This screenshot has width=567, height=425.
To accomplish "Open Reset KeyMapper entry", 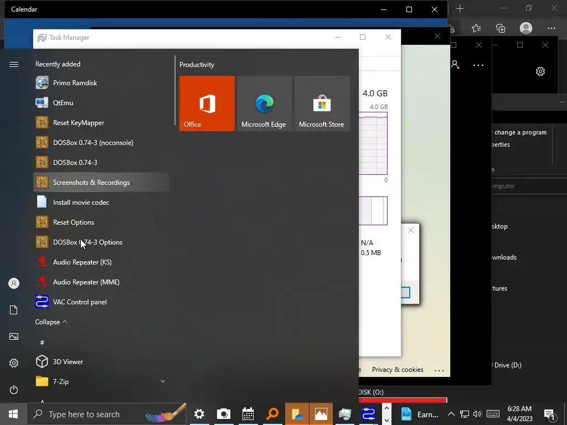I will point(101,122).
